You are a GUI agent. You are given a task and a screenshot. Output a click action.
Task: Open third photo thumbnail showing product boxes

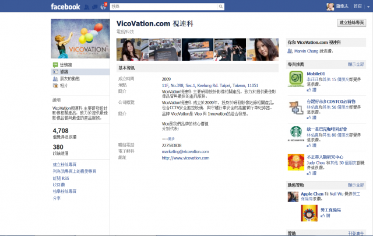click(x=198, y=50)
